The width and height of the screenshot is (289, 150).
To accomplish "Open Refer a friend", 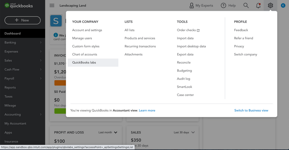I will tap(243, 38).
